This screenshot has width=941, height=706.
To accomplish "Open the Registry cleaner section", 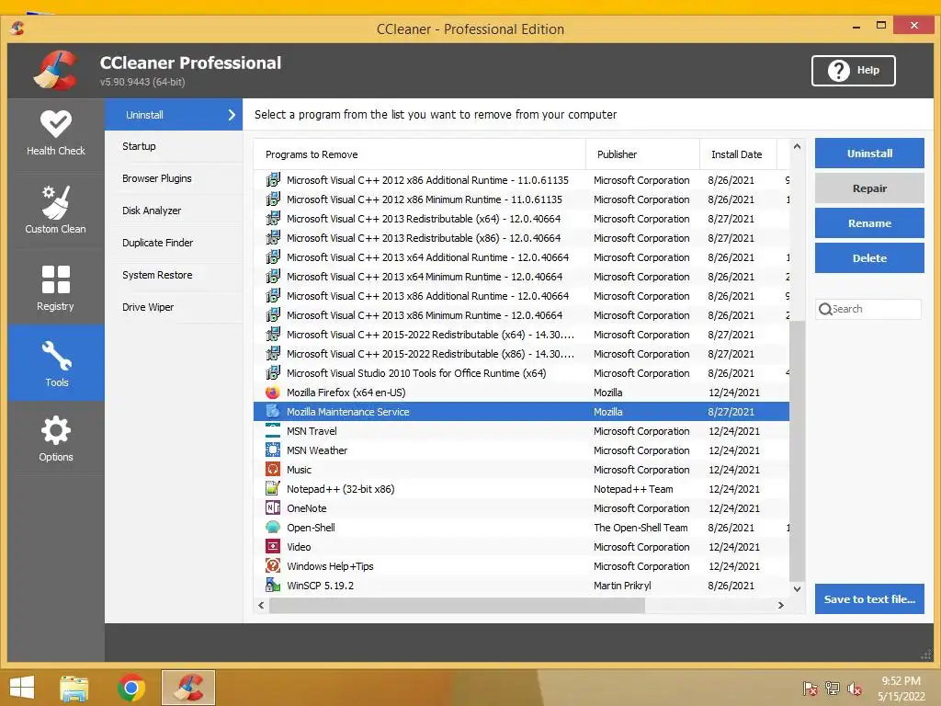I will pos(56,287).
